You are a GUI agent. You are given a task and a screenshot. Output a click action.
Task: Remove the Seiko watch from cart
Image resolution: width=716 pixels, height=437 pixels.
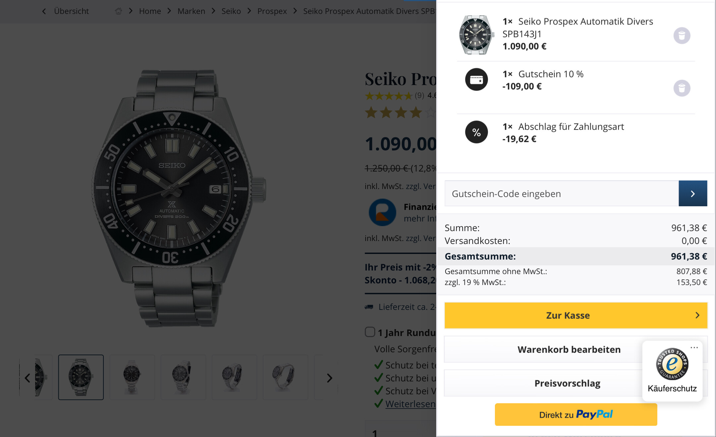click(682, 35)
